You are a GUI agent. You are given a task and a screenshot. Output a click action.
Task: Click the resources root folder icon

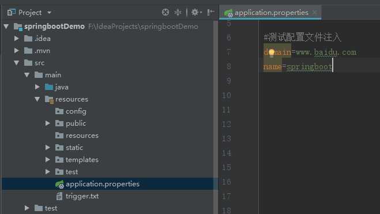pos(50,100)
